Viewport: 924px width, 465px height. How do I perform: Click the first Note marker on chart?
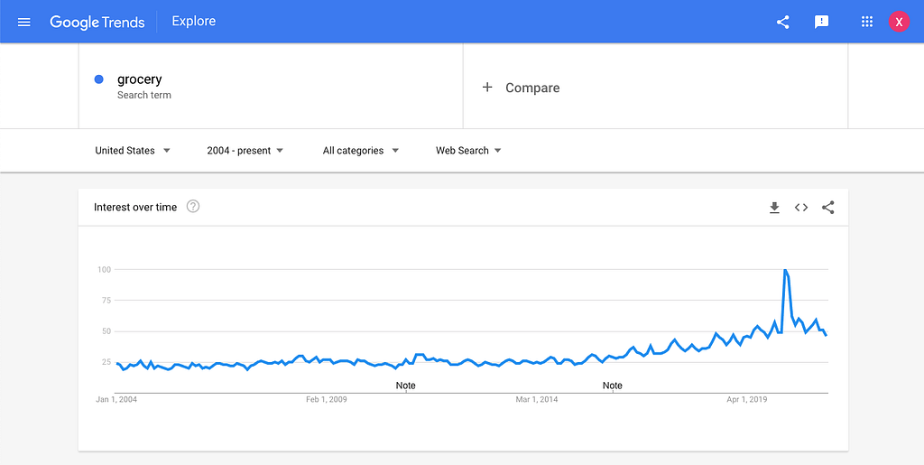[x=405, y=386]
